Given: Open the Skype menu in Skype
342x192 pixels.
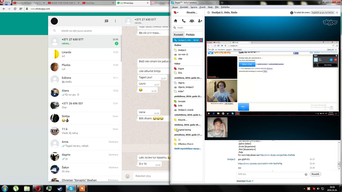Looking at the screenshot, I should click(x=175, y=7).
